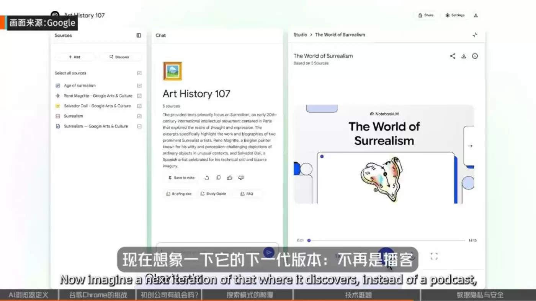Click the video progress slider track
Image resolution: width=536 pixels, height=301 pixels.
click(x=387, y=241)
